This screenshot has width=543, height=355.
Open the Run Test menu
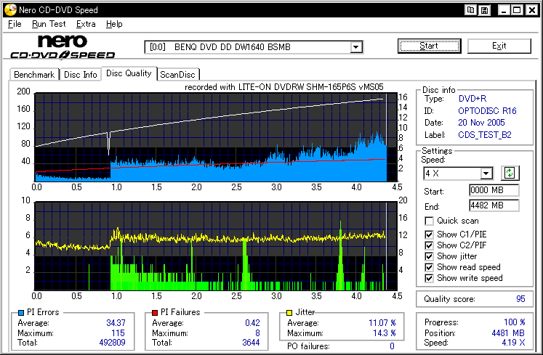click(49, 24)
